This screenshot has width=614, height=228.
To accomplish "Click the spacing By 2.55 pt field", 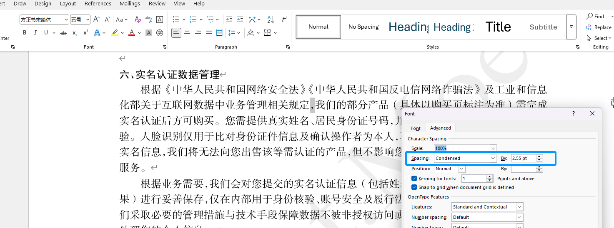I will tap(524, 158).
